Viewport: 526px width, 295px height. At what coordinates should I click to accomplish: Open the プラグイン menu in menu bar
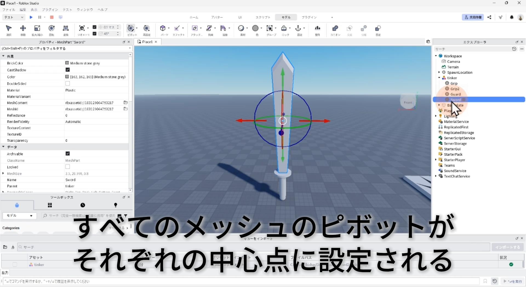click(50, 10)
